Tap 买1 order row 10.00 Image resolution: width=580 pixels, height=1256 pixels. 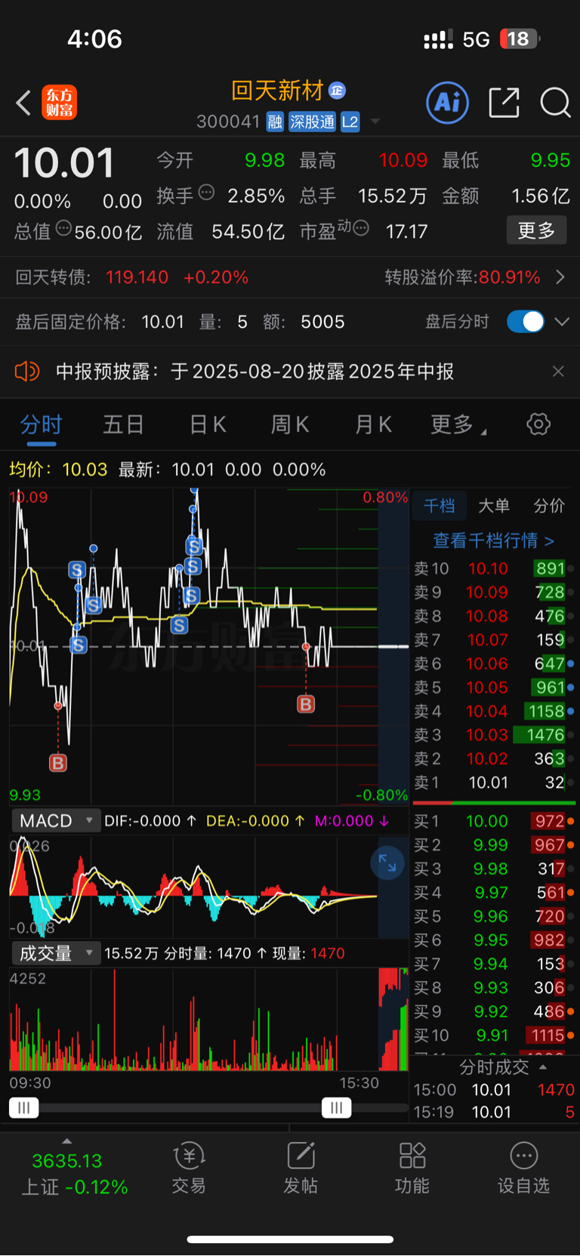point(494,821)
